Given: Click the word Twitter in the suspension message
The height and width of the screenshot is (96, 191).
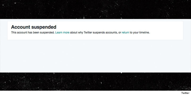Looking at the screenshot, I should point(88,33).
